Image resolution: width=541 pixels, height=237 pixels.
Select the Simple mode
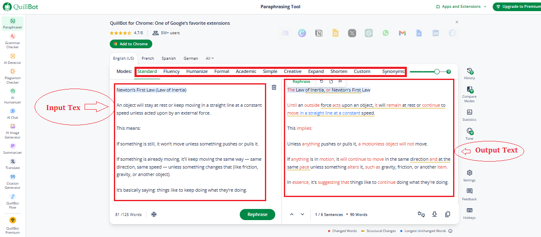270,71
